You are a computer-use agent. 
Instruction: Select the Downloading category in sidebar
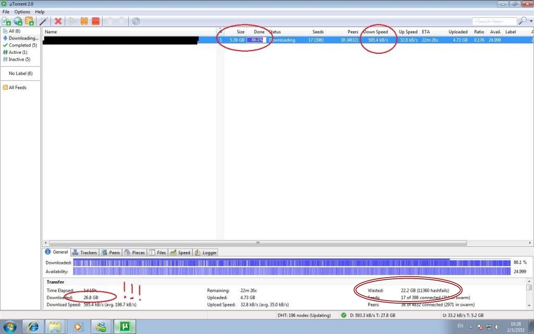click(x=20, y=38)
